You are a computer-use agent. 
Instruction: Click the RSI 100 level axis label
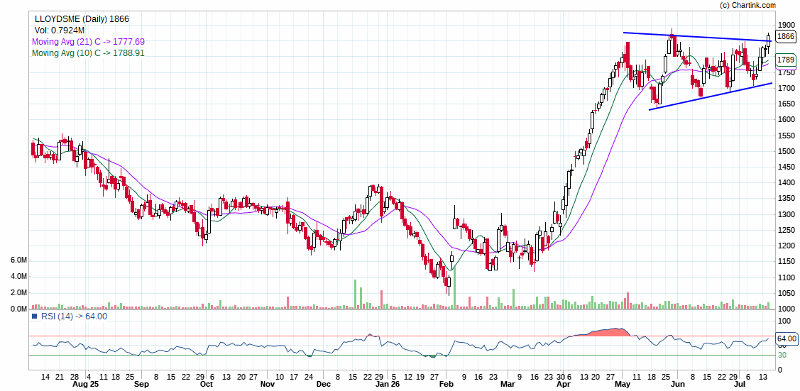pos(784,321)
